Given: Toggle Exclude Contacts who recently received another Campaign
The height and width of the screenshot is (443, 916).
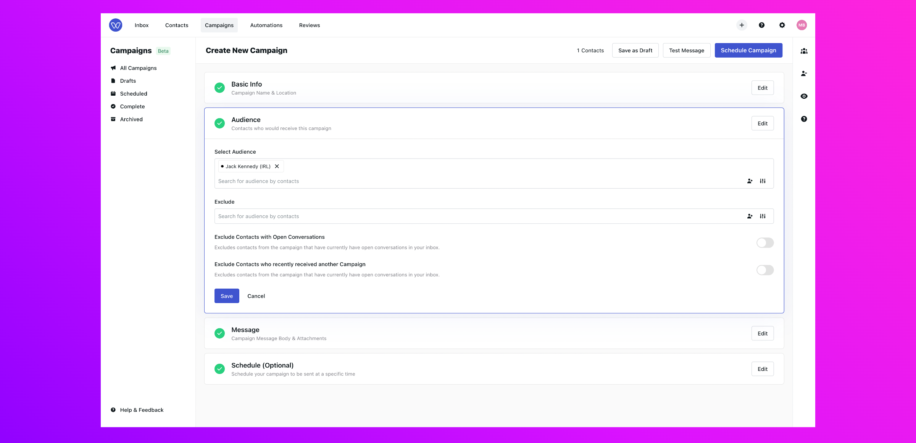Looking at the screenshot, I should pyautogui.click(x=765, y=270).
